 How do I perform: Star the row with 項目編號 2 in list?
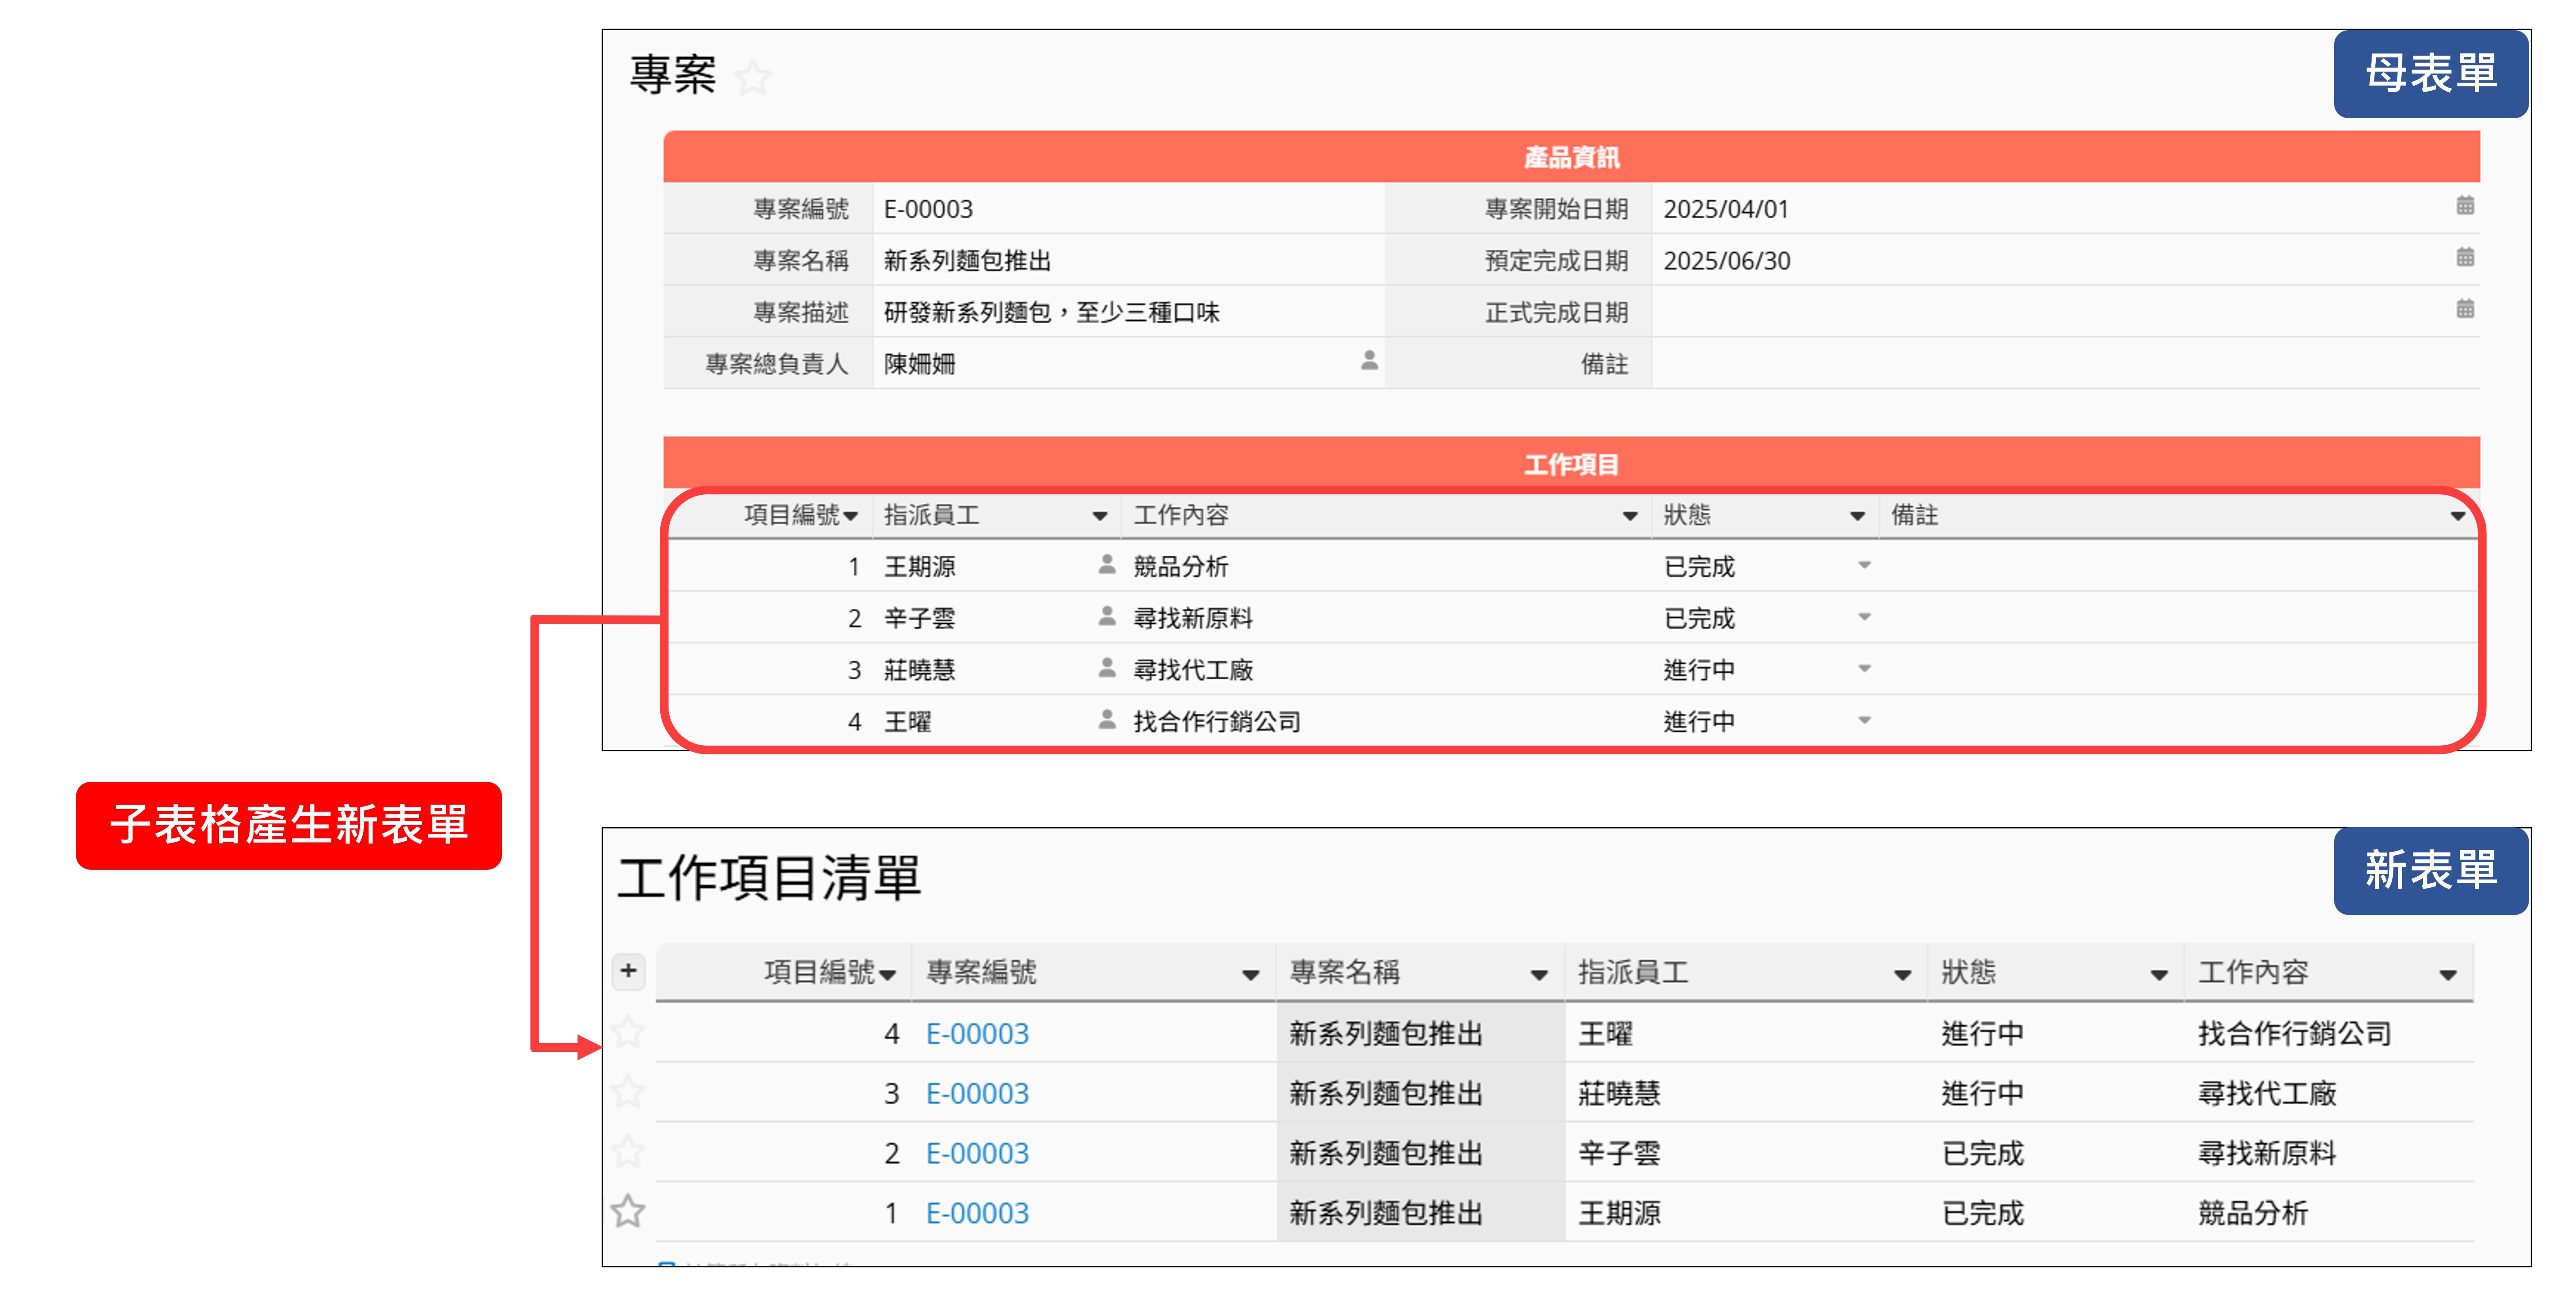click(628, 1152)
